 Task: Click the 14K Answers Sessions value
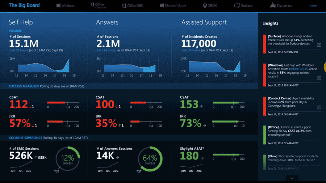105,156
